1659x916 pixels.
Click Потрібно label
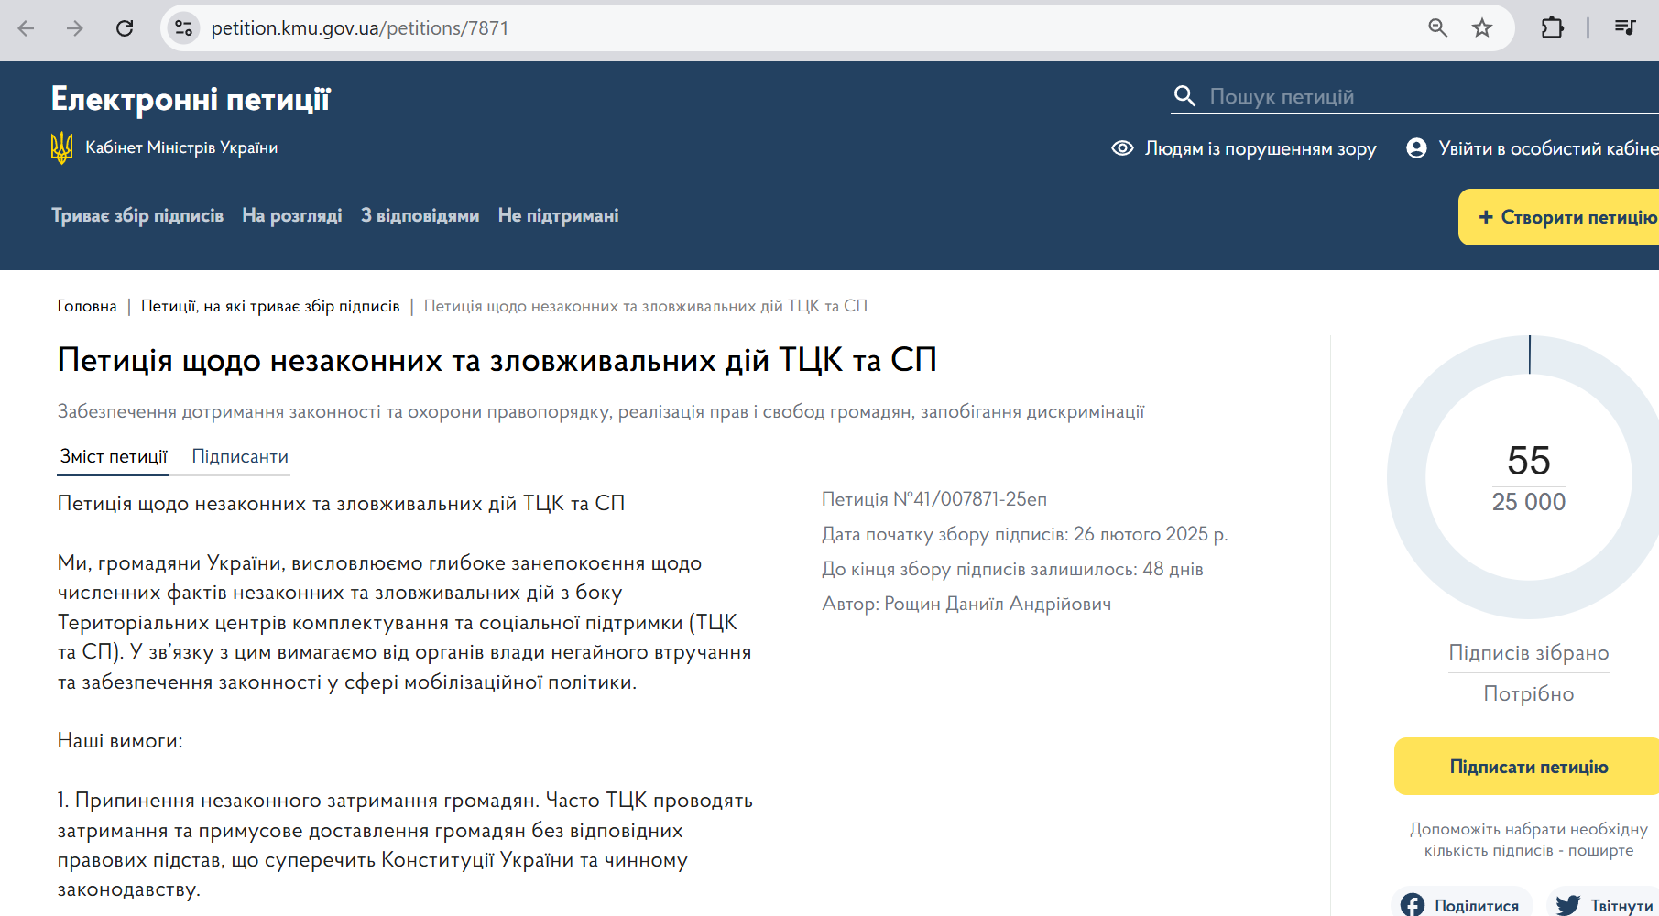pos(1529,693)
